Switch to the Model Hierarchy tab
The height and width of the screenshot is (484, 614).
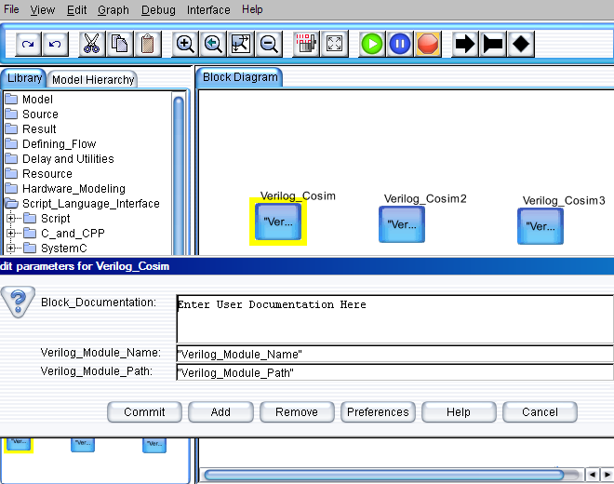[93, 79]
